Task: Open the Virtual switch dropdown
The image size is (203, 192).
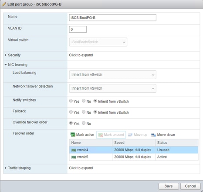Action: [x=98, y=42]
